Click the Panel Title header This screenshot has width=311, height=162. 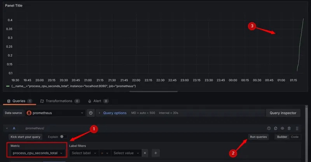[x=14, y=5]
